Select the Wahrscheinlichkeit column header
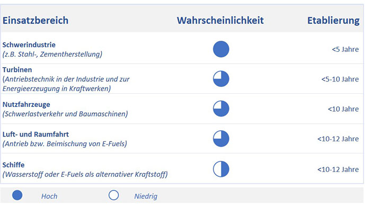The height and width of the screenshot is (207, 371). pyautogui.click(x=220, y=20)
